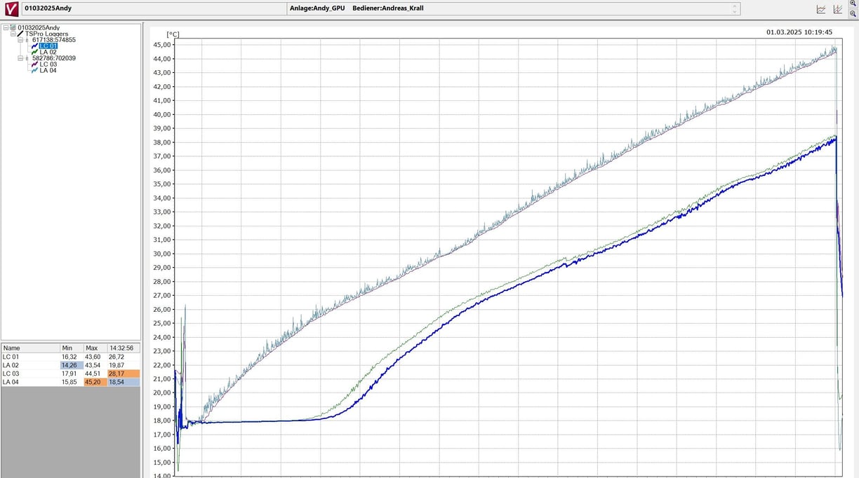This screenshot has width=859, height=478.
Task: Click the black pen icon next to TSPro Loggers
Action: click(20, 34)
